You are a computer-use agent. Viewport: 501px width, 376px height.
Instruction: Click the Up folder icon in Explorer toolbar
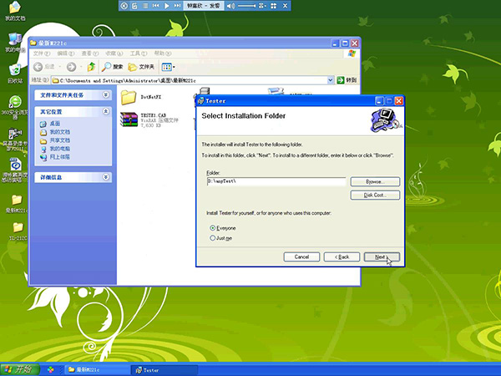point(92,66)
